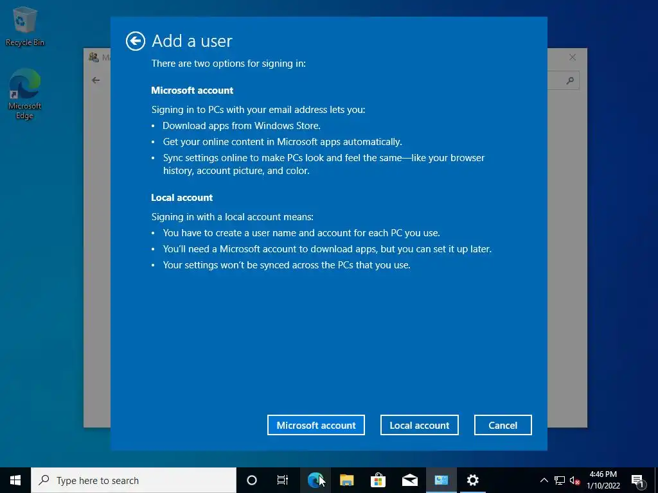Viewport: 658px width, 493px height.
Task: Launch Microsoft Edge from the taskbar
Action: click(315, 480)
